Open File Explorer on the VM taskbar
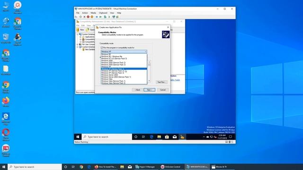The image size is (303, 170). coord(159,137)
